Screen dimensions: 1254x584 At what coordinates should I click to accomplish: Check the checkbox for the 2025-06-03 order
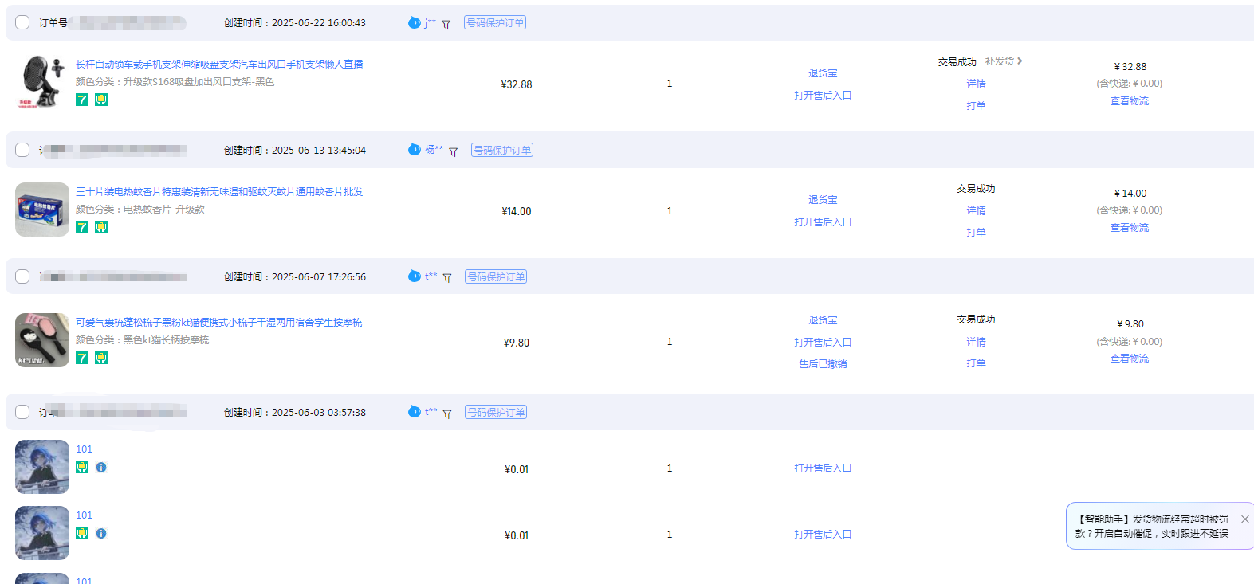click(22, 412)
